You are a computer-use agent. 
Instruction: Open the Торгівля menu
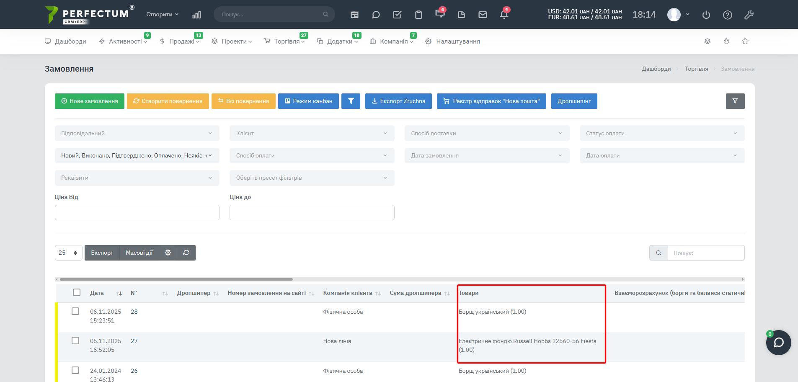click(287, 41)
